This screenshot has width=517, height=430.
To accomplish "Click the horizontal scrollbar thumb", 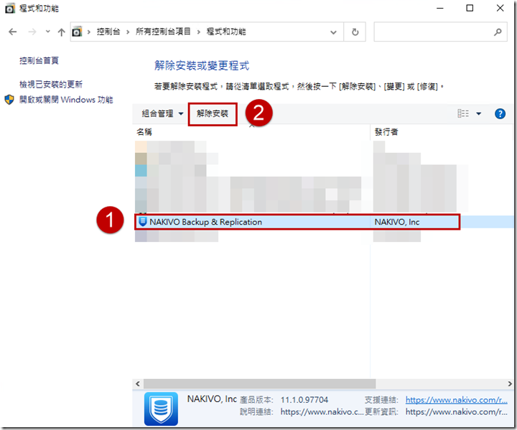I will 259,384.
